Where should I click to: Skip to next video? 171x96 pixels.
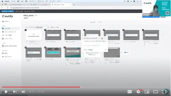coord(15,92)
